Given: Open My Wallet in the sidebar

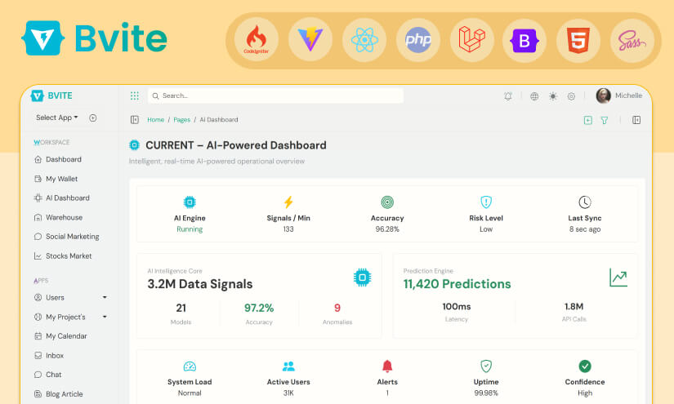Looking at the screenshot, I should (x=56, y=179).
